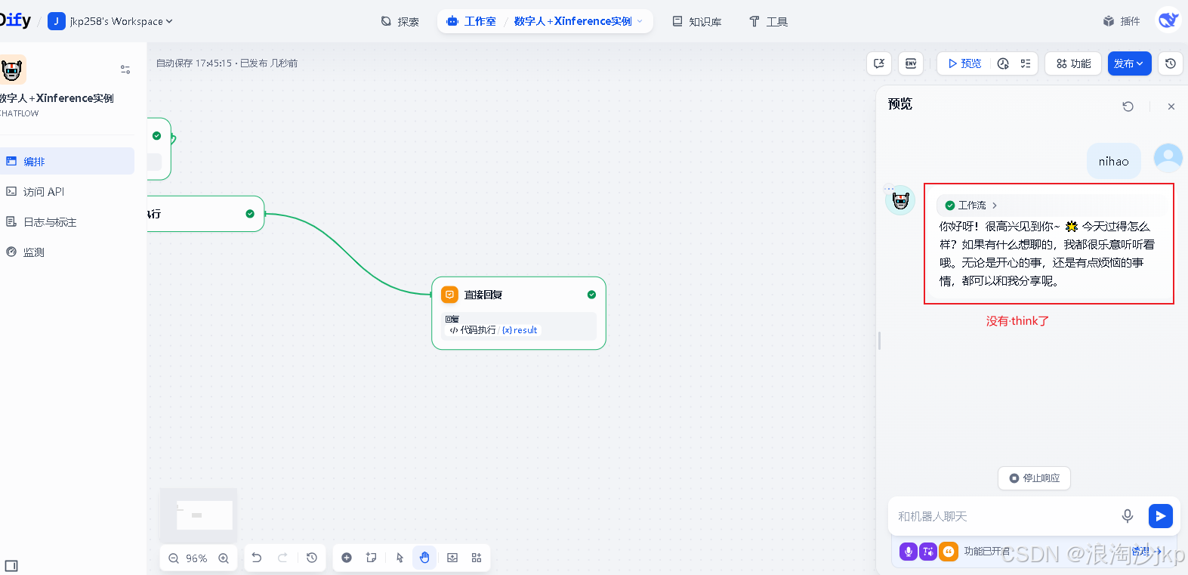Image resolution: width=1188 pixels, height=575 pixels.
Task: Open the 编排 orchestrate tab
Action: click(67, 161)
